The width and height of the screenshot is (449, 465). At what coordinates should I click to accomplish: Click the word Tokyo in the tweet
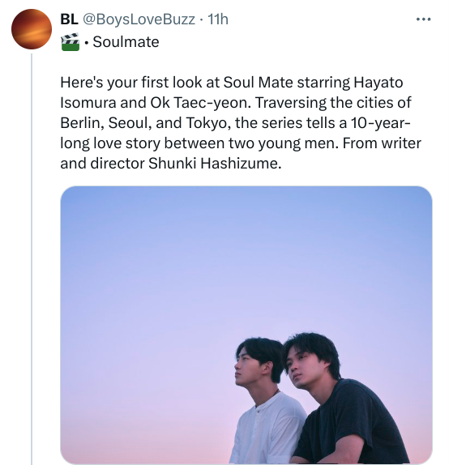point(208,123)
